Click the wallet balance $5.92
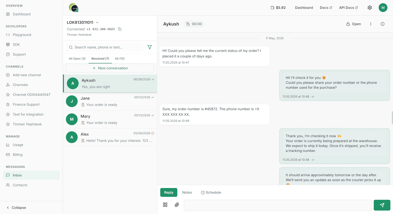 coord(278,8)
